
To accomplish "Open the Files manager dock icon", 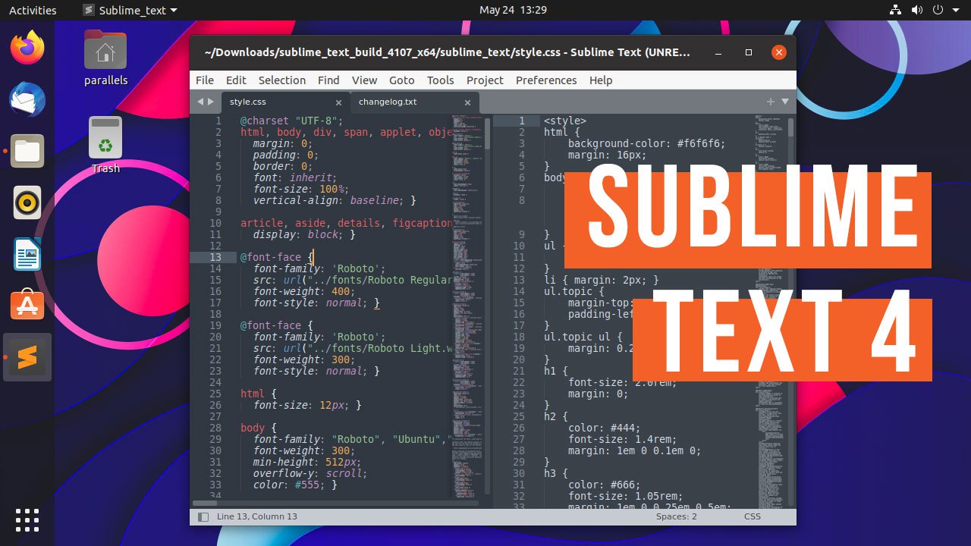I will point(27,151).
